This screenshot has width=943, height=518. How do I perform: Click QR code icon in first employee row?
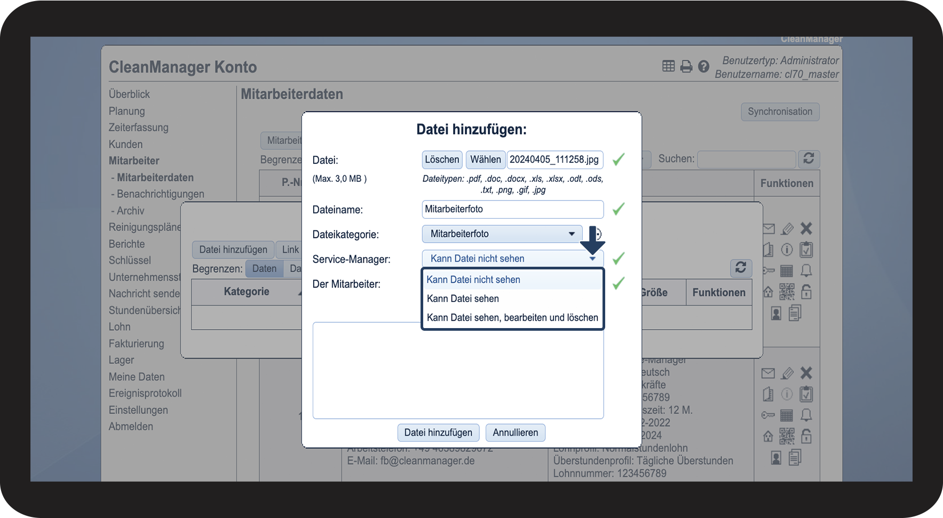click(787, 292)
